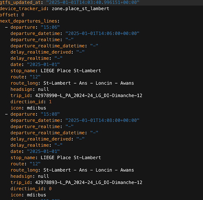Select the first stop_name LIEGE Place St-Lambert
Screen dimensions: 203x200
[x=71, y=71]
